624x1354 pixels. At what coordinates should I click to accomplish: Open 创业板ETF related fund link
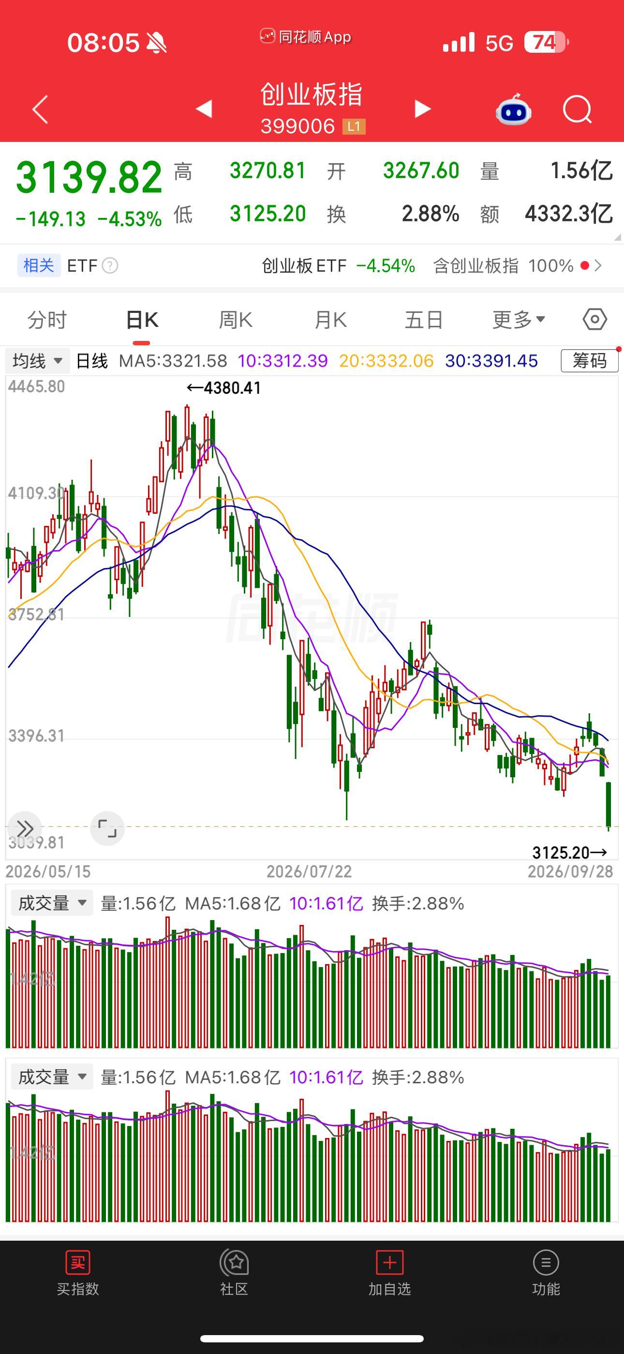[x=338, y=266]
